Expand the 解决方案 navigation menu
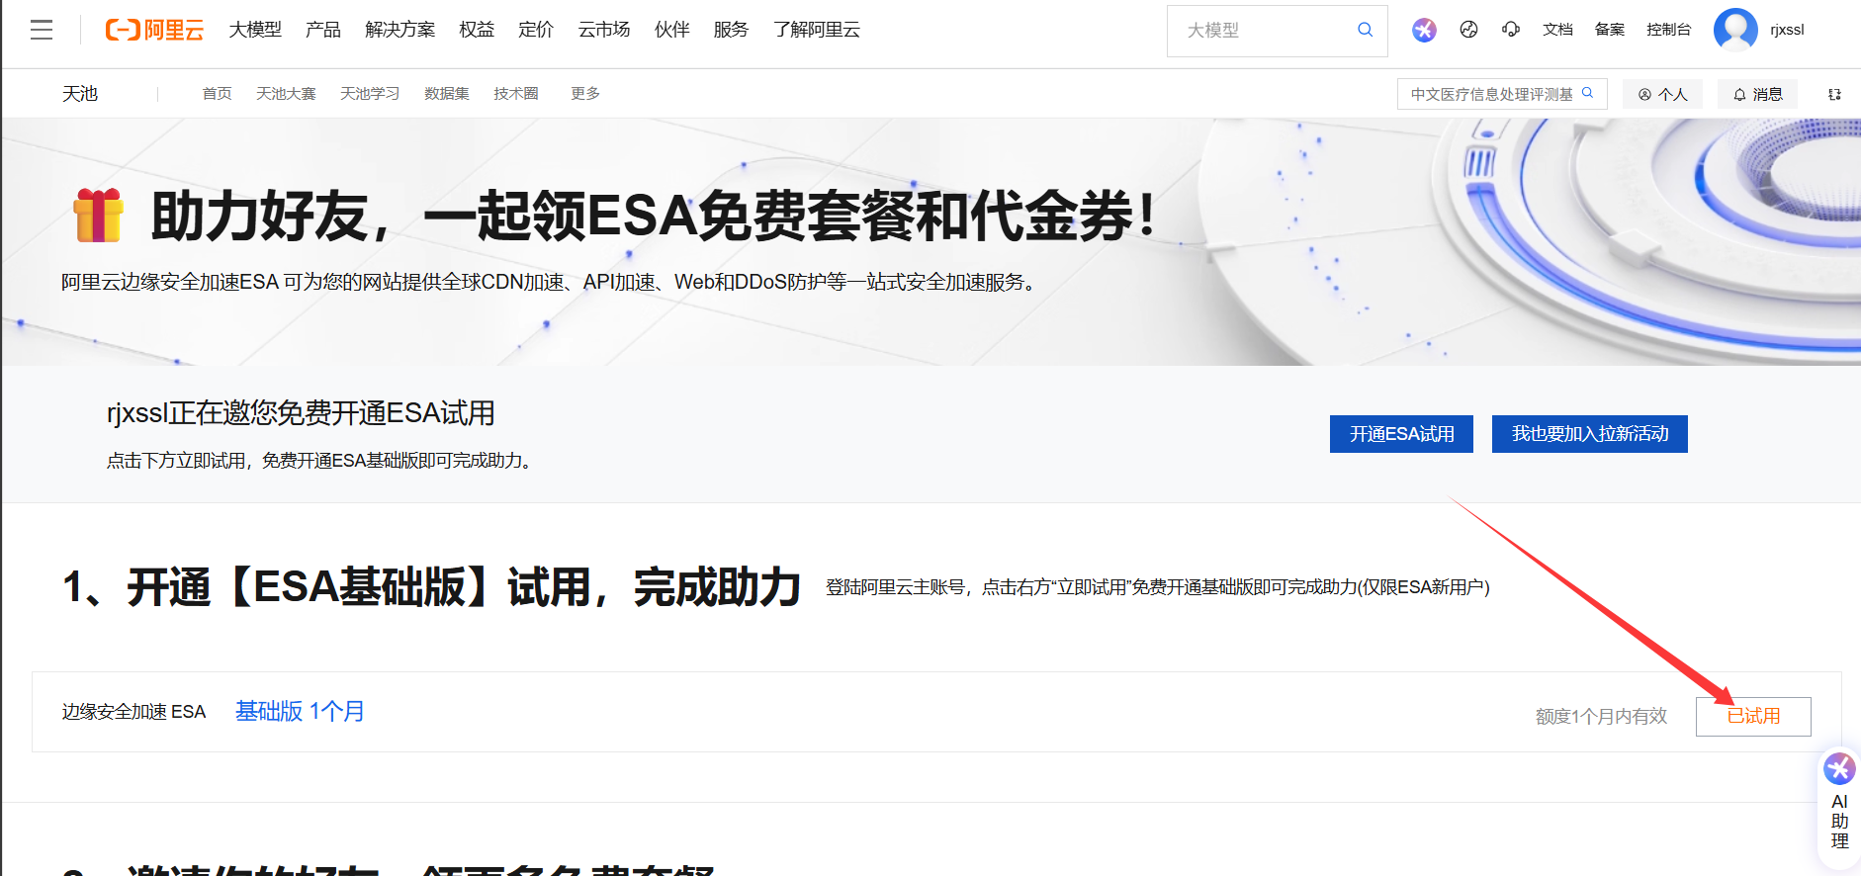 click(399, 30)
